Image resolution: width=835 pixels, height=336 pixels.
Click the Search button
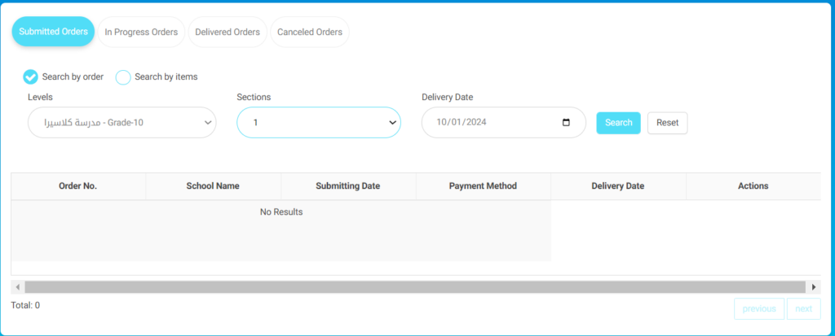pos(618,123)
